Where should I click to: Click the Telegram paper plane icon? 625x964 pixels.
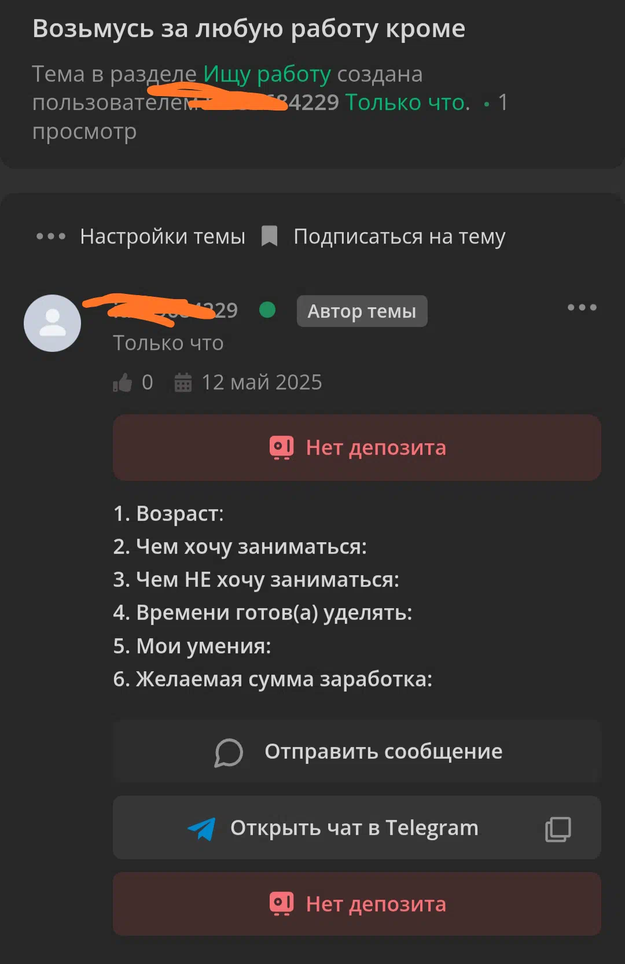tap(201, 829)
